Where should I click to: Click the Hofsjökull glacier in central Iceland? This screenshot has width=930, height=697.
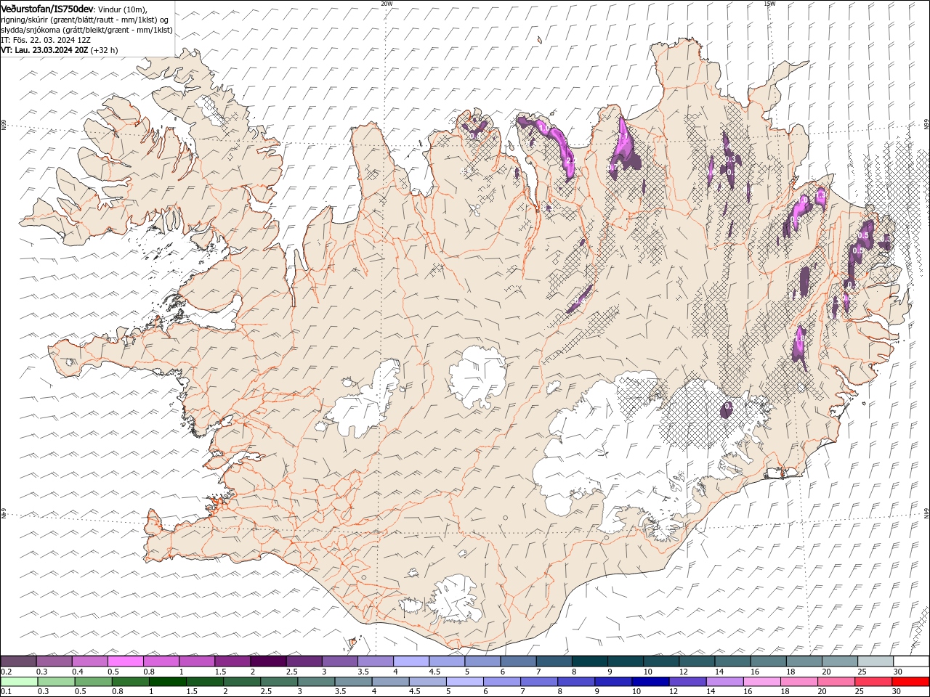(x=477, y=377)
